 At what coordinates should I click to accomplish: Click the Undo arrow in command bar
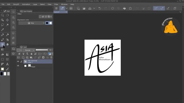coord(100,8)
